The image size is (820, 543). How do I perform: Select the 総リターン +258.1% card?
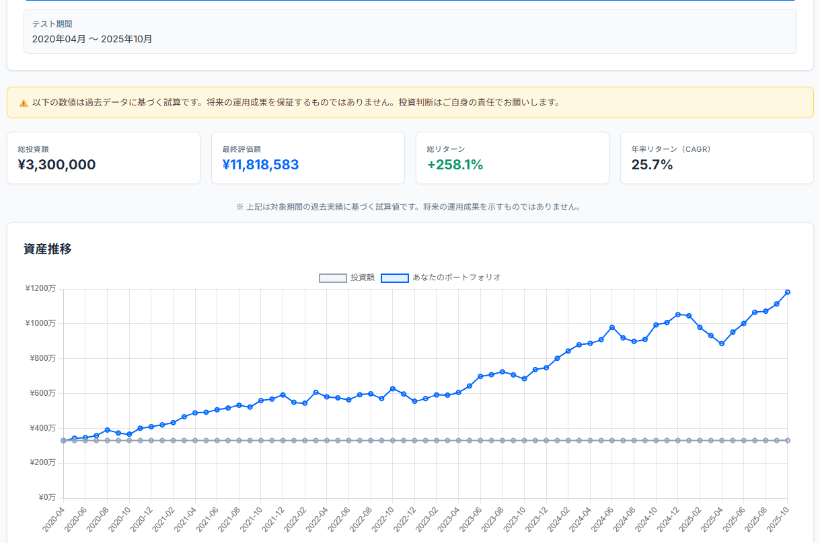pos(513,158)
